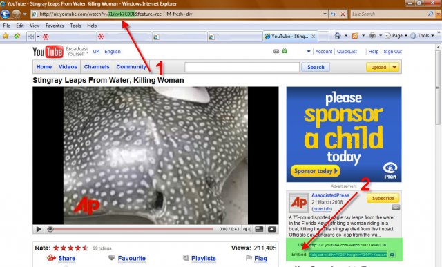The width and height of the screenshot is (442, 267).
Task: Click the Share link
Action: tap(66, 258)
